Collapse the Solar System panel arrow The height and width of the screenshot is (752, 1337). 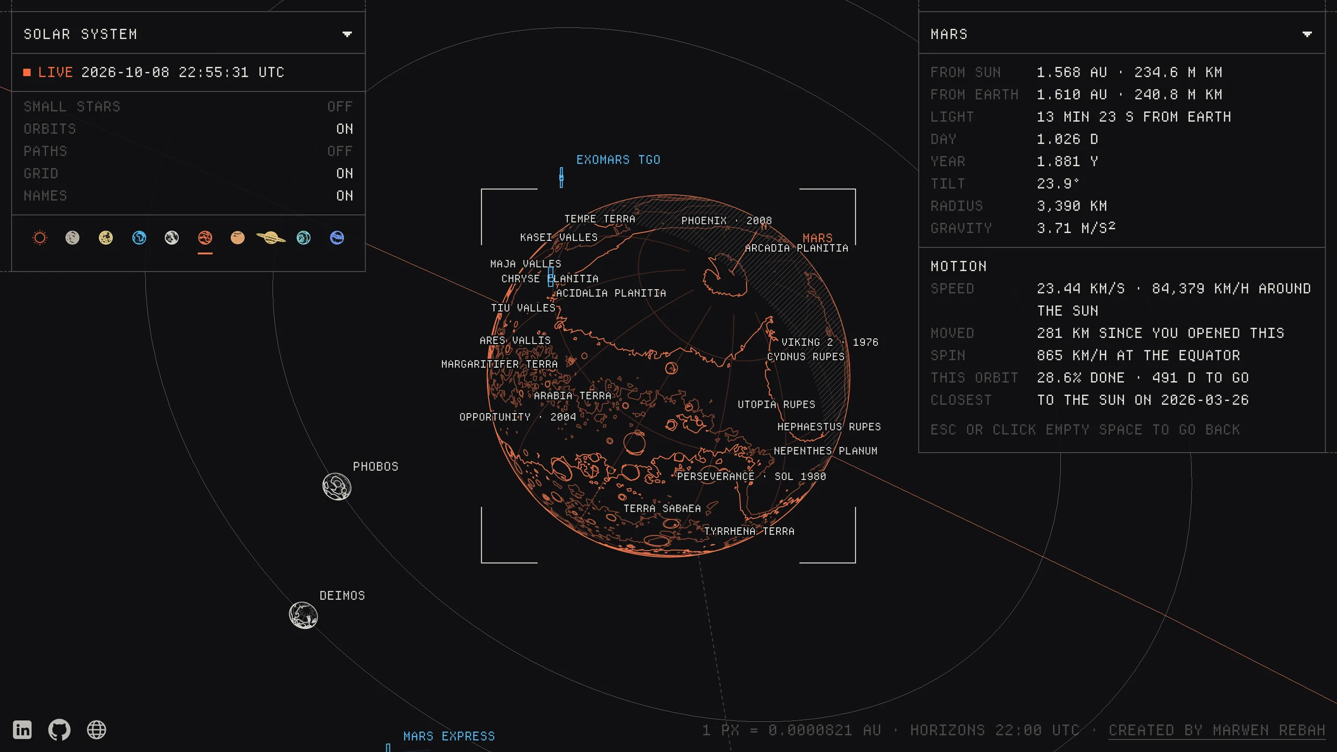coord(347,34)
